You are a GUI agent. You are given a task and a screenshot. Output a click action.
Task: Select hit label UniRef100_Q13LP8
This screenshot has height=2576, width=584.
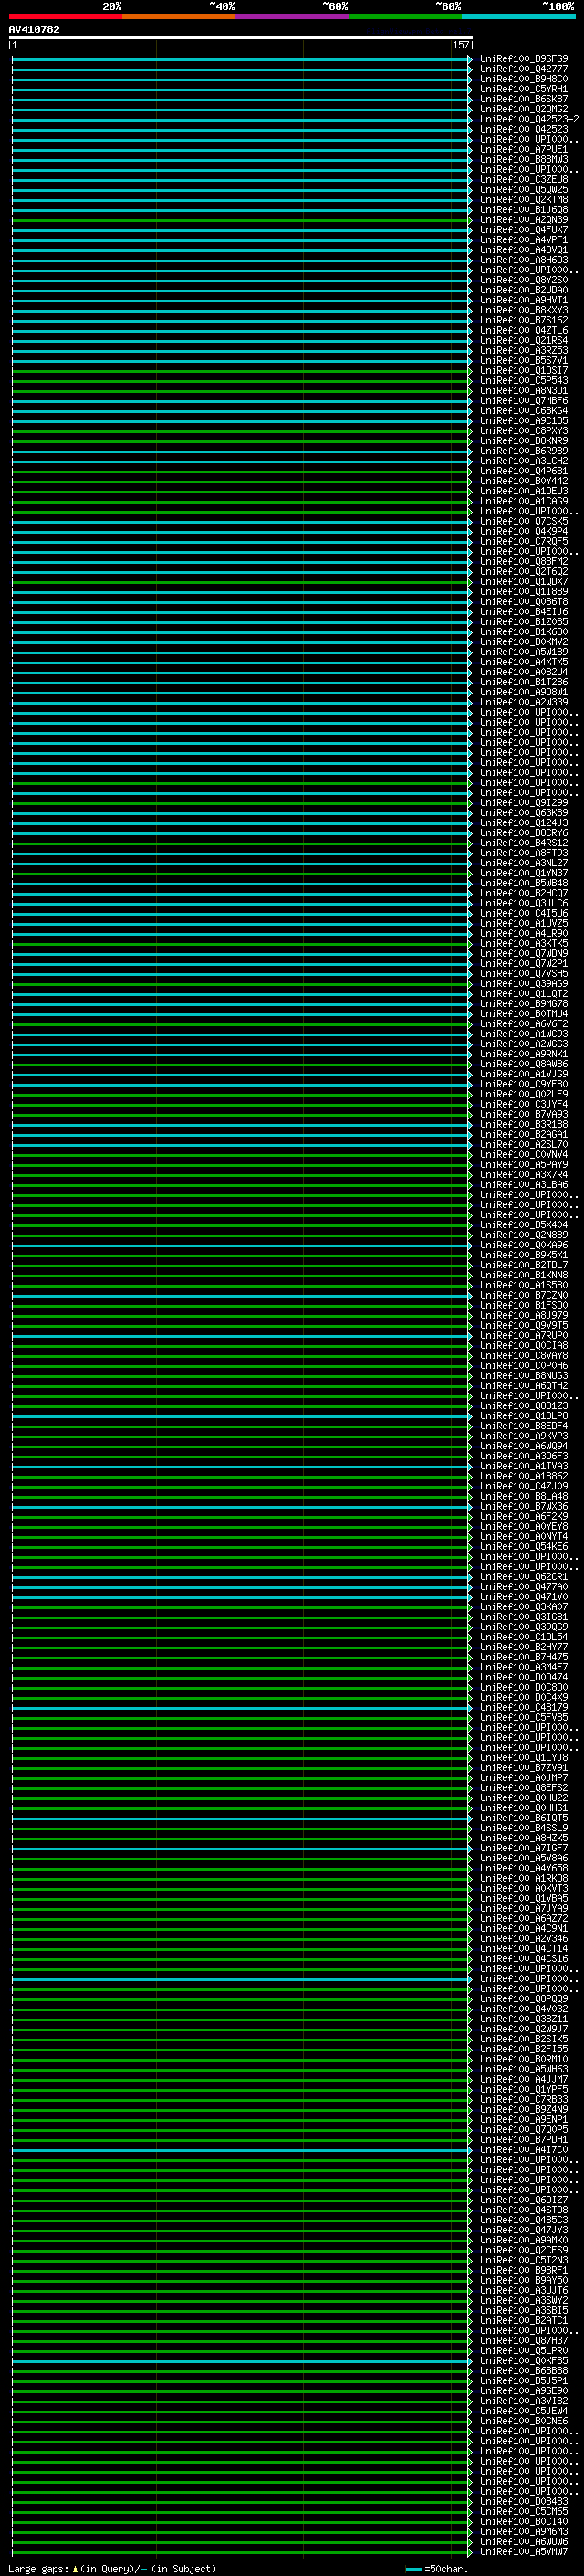click(523, 1416)
